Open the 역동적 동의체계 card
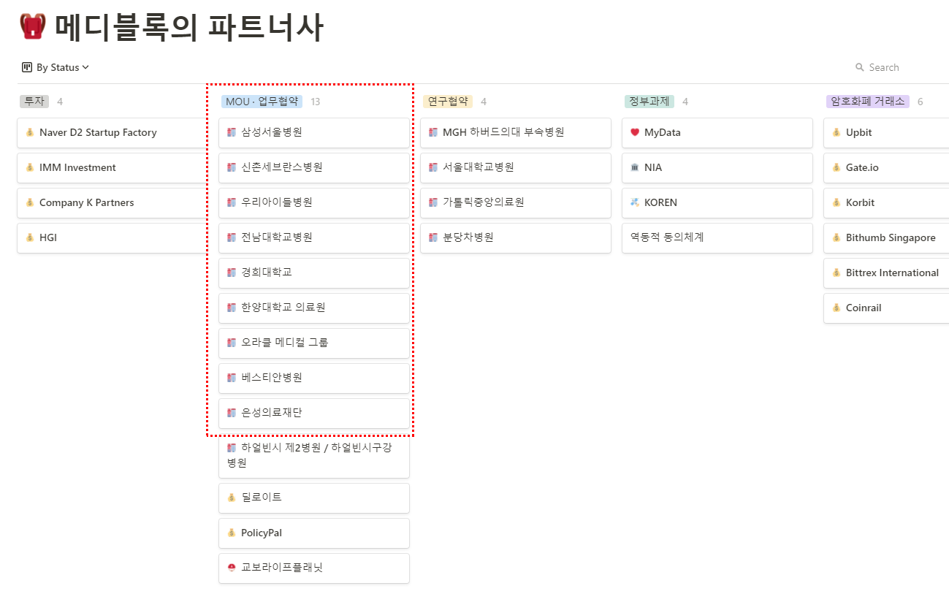This screenshot has height=594, width=949. click(717, 238)
